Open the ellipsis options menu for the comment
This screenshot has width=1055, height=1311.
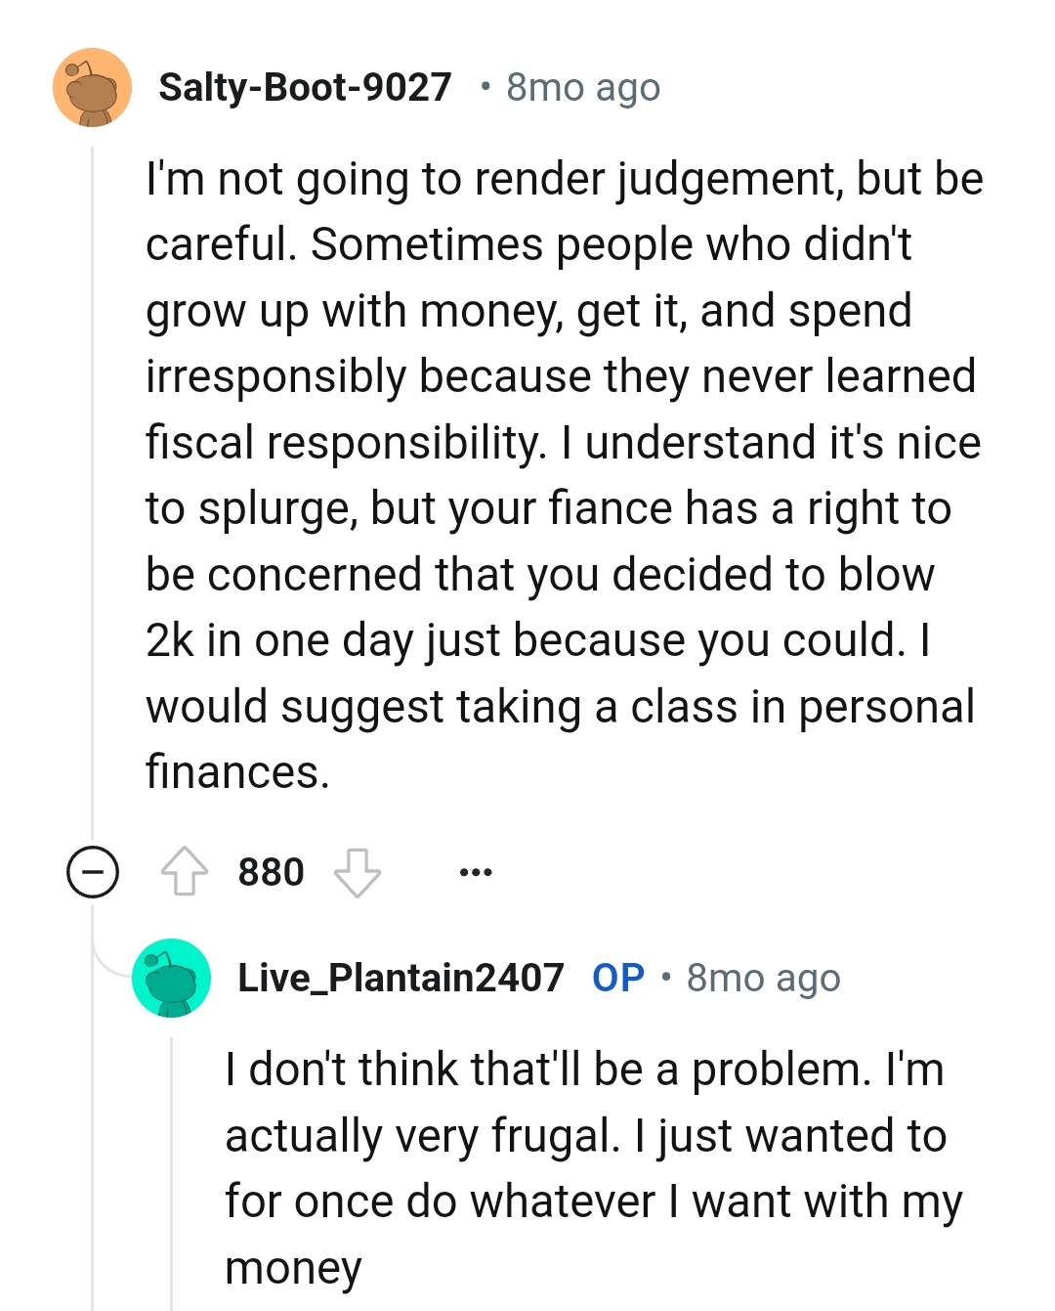pyautogui.click(x=475, y=871)
